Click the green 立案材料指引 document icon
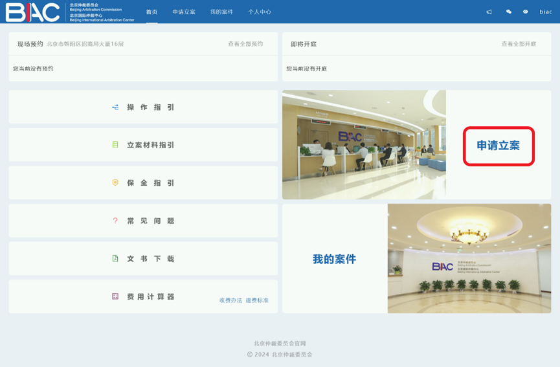 coord(115,145)
